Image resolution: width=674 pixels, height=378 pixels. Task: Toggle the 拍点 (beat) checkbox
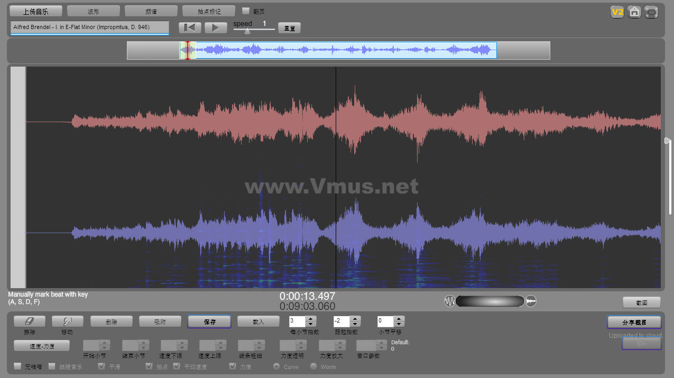149,366
